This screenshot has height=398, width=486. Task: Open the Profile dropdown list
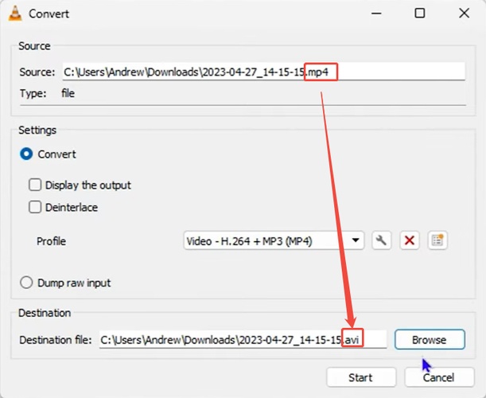(274, 240)
